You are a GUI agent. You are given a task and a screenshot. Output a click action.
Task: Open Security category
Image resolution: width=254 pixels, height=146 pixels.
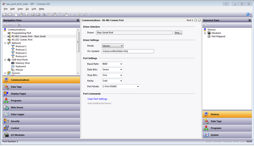click(41, 121)
